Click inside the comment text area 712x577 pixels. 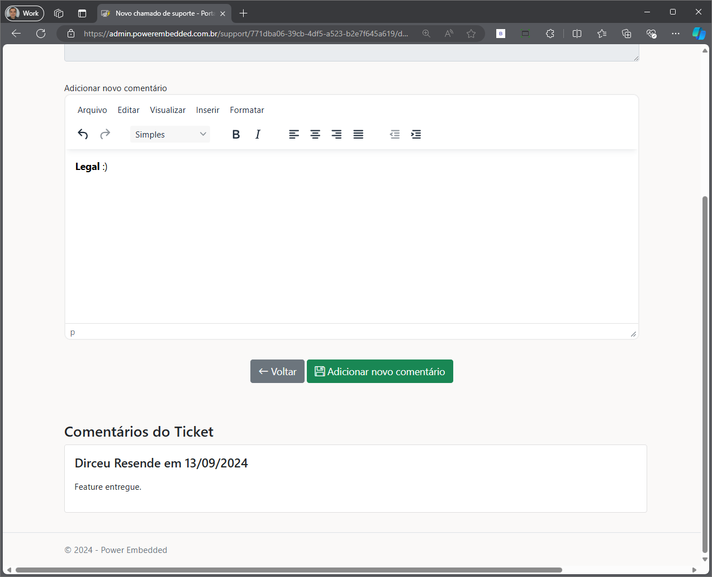pyautogui.click(x=351, y=240)
